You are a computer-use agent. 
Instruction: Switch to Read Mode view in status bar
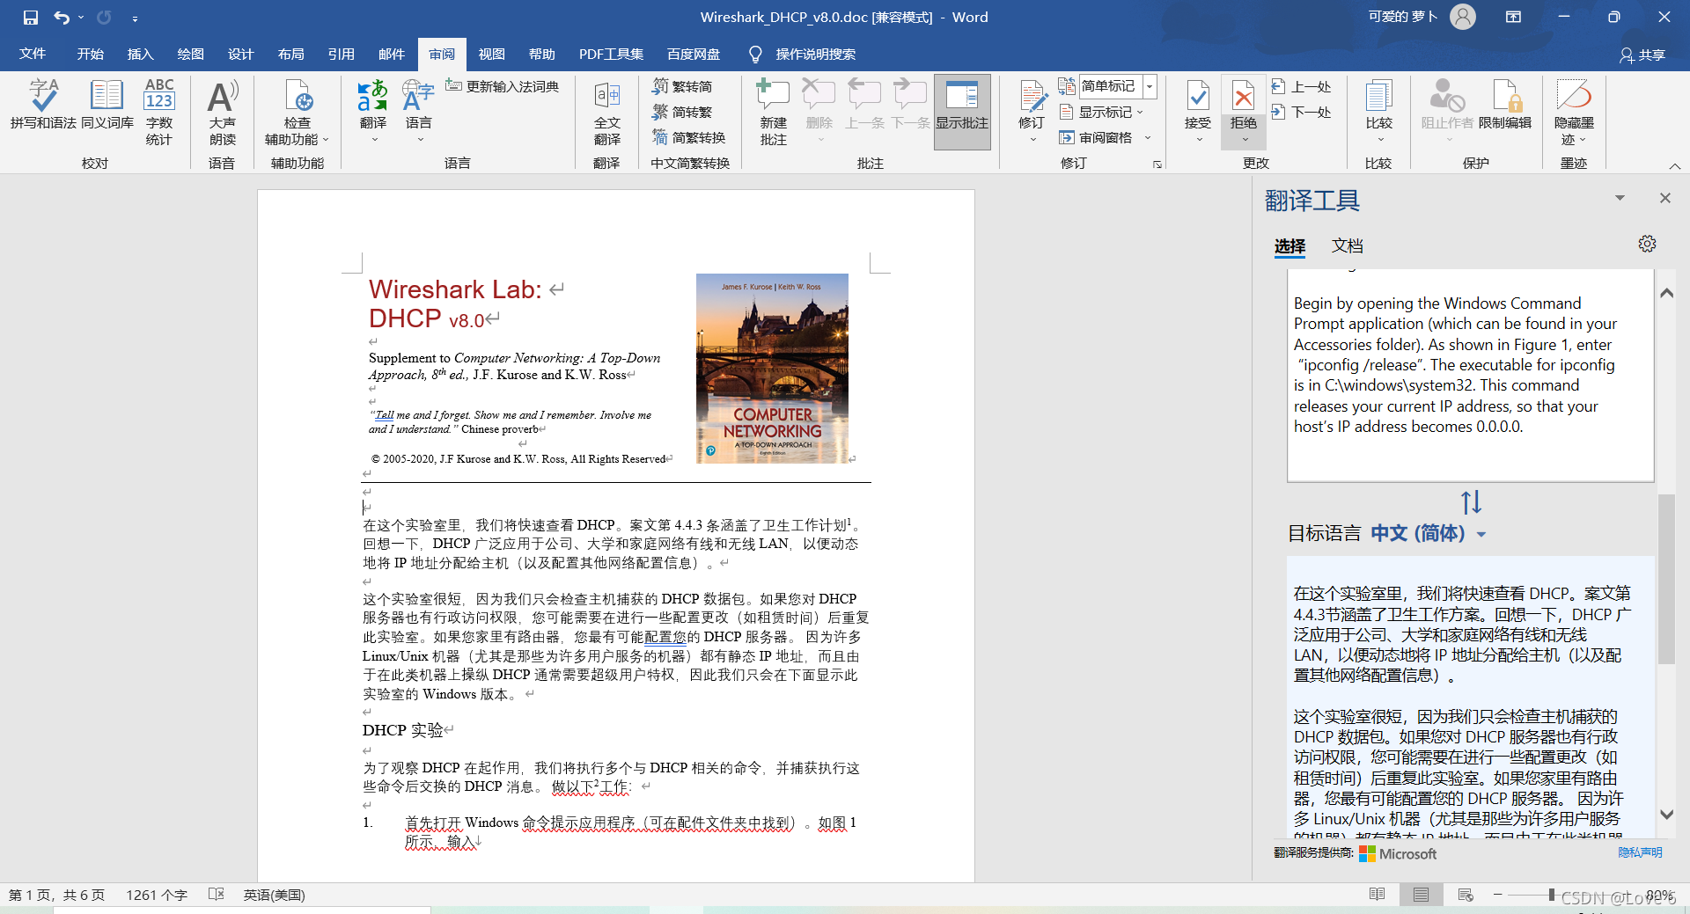1378,895
